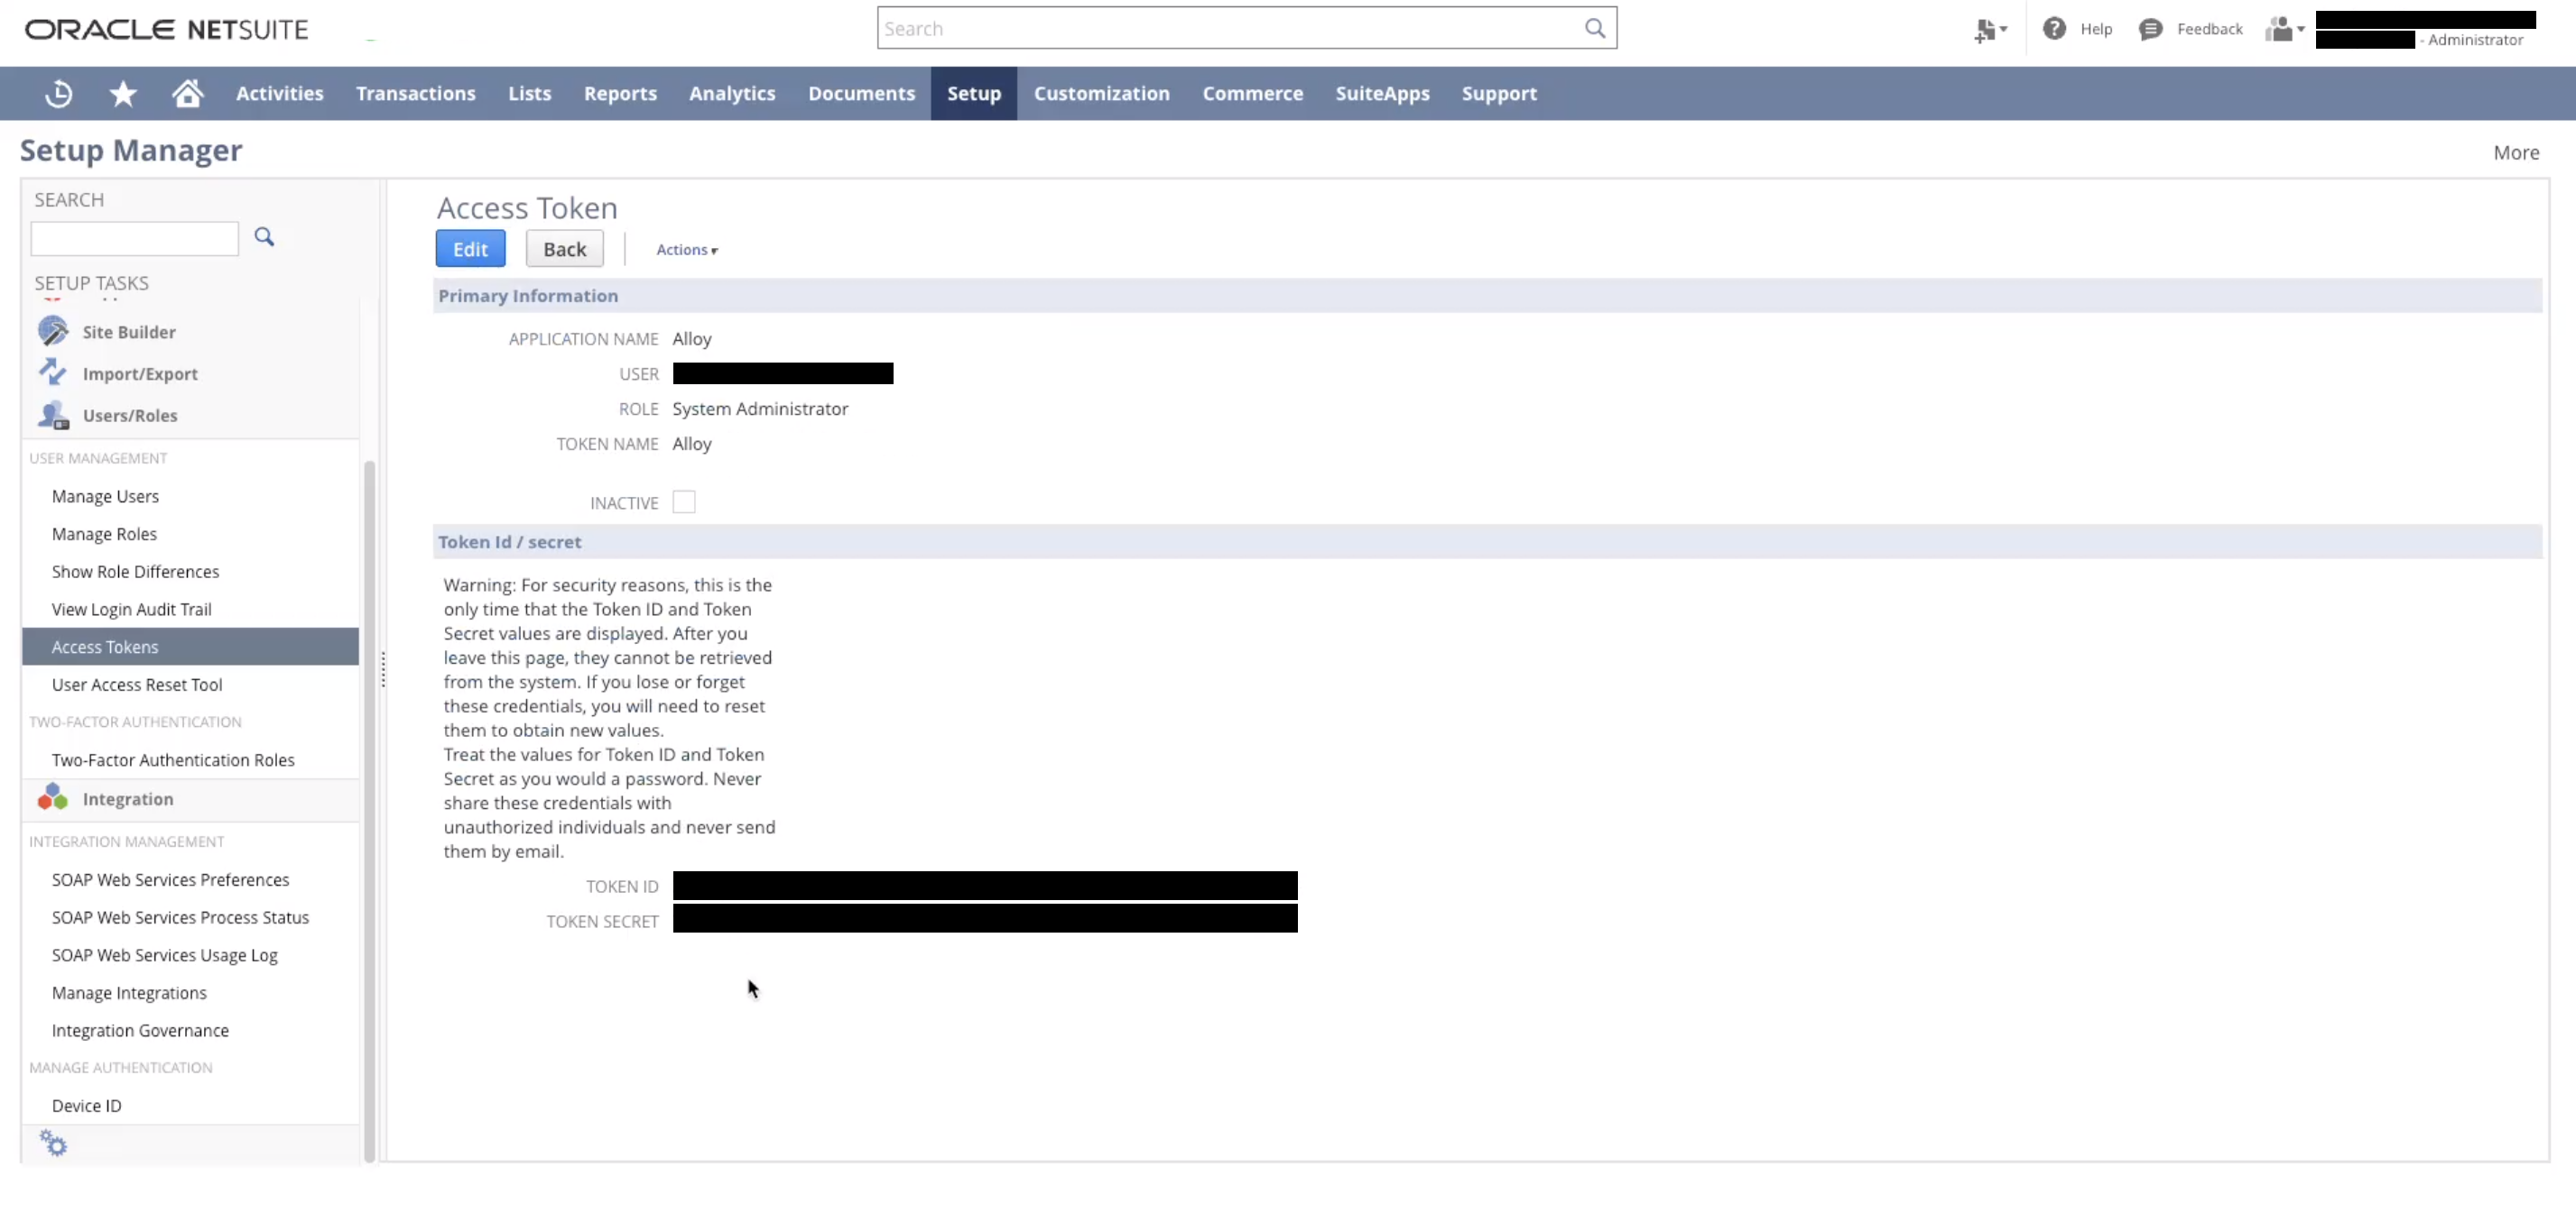Open Manage Integrations in sidebar
This screenshot has height=1232, width=2576.
pyautogui.click(x=129, y=993)
